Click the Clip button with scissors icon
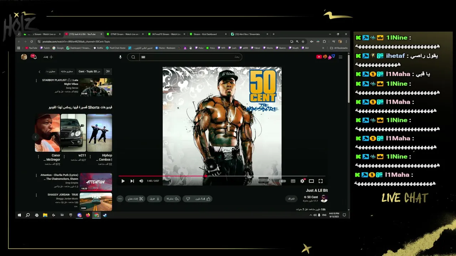 [x=135, y=199]
